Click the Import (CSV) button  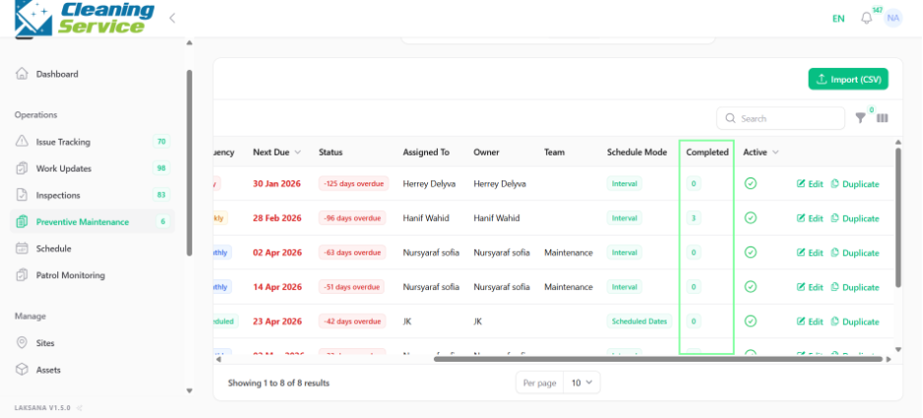tap(848, 80)
